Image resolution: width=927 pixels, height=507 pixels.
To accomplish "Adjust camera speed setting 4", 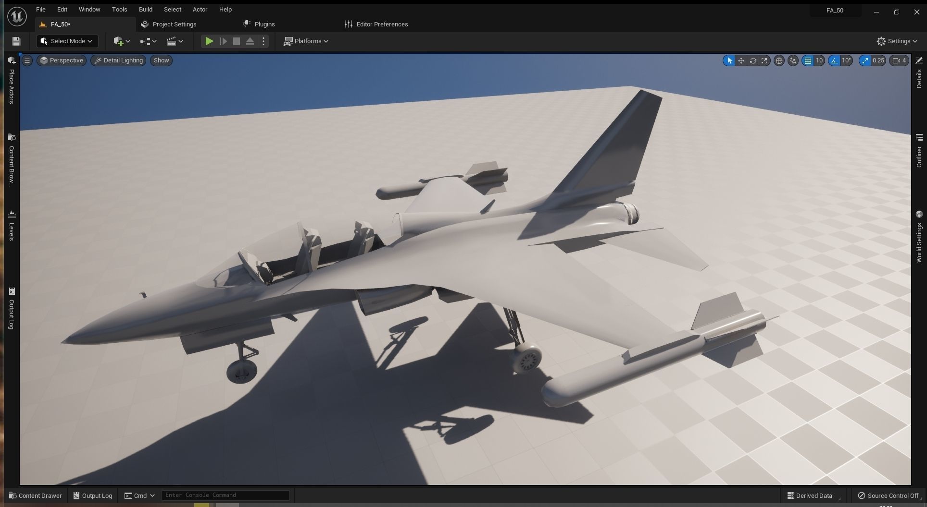I will coord(899,60).
